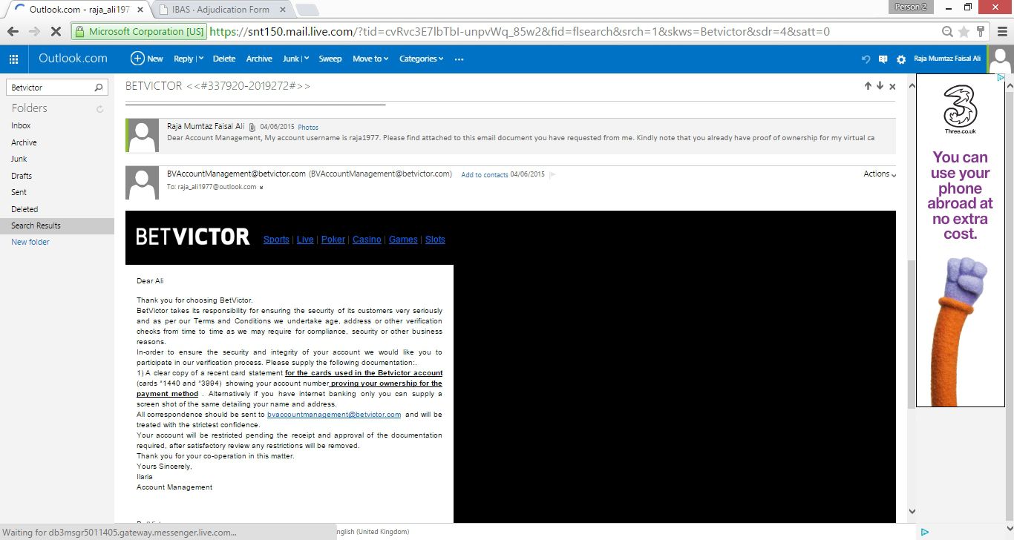
Task: Open the messaging chat icon
Action: tap(883, 59)
